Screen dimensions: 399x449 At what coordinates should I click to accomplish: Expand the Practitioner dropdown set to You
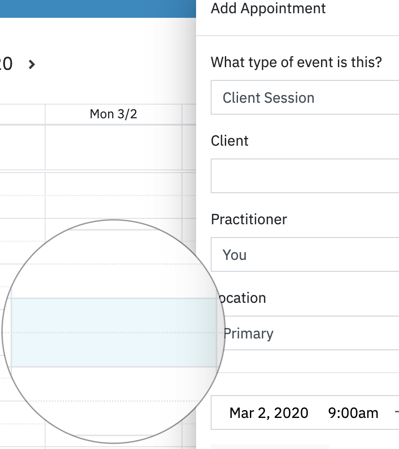[x=305, y=254]
